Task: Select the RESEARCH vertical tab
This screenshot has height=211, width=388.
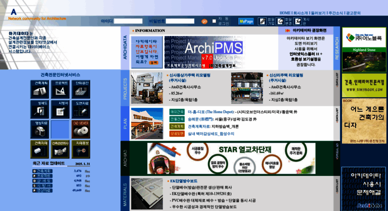Action: pyautogui.click(x=337, y=48)
